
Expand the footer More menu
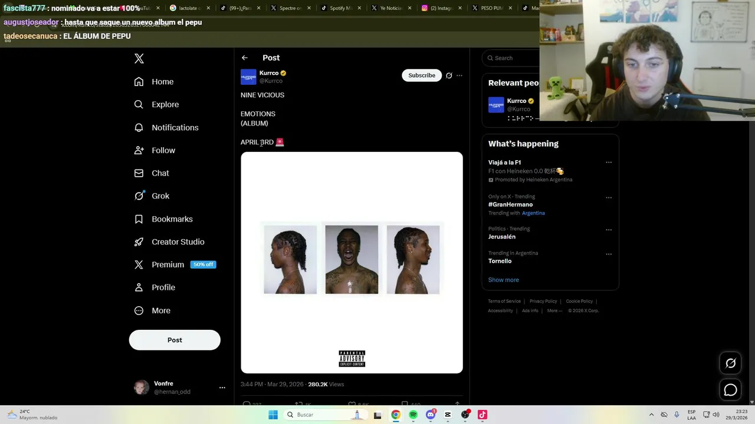[554, 310]
